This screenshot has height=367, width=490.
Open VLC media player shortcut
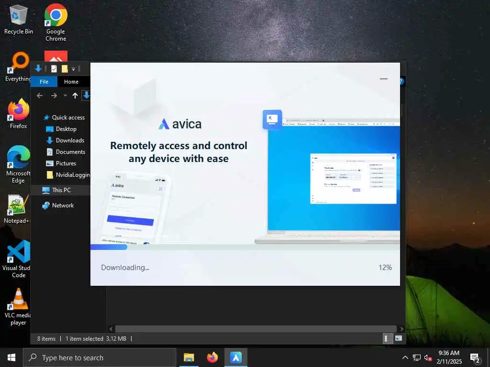(x=18, y=307)
